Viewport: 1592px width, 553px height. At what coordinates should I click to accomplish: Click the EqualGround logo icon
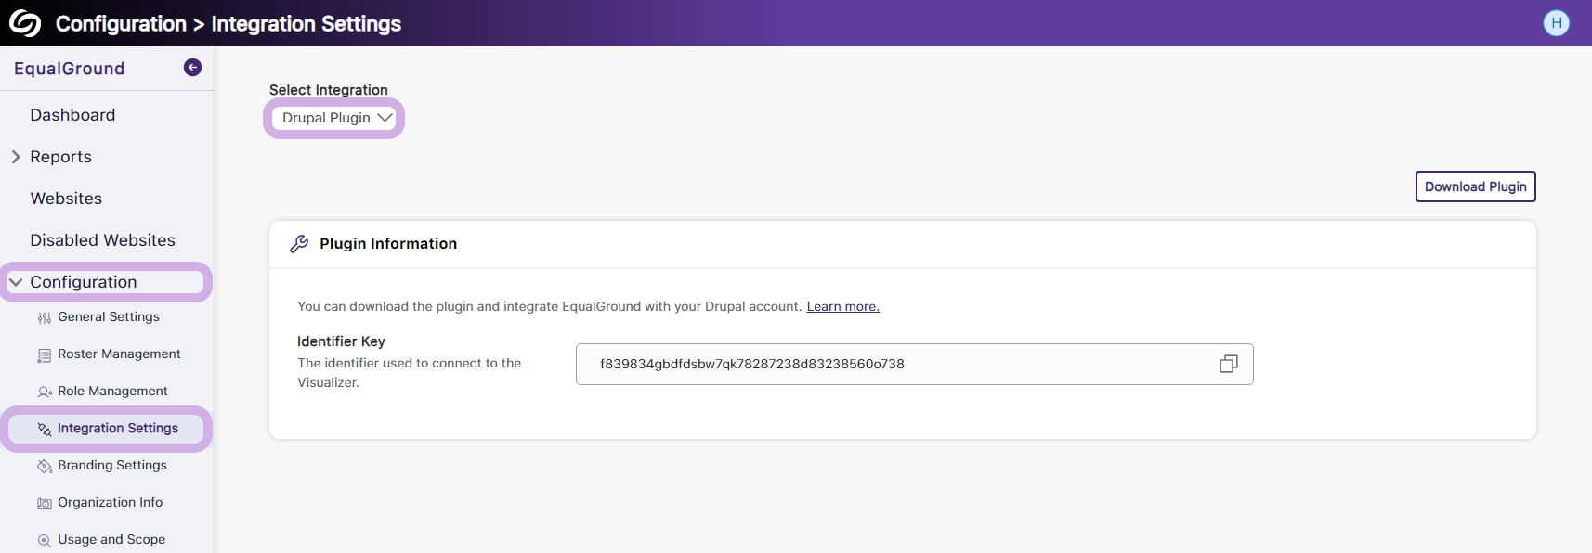pos(25,23)
